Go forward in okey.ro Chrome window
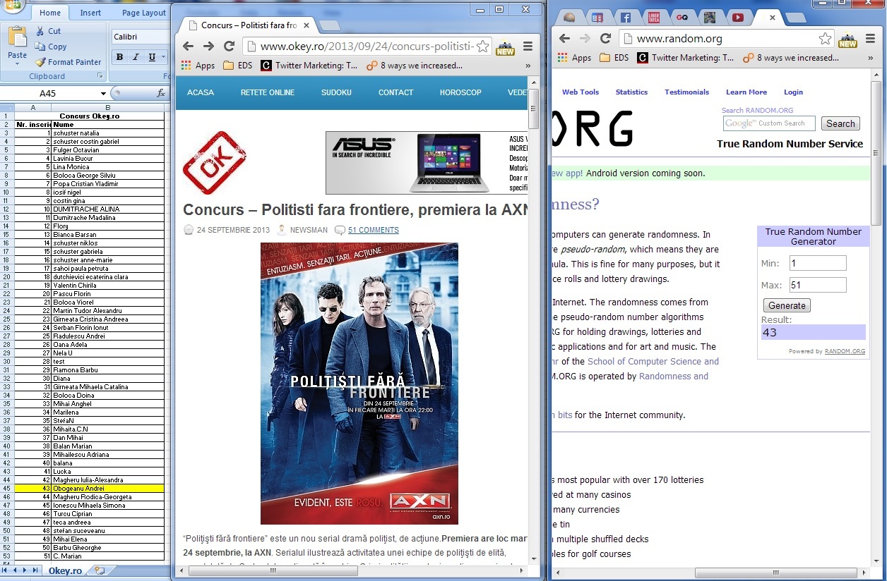Screen dimensions: 887x581 click(208, 47)
